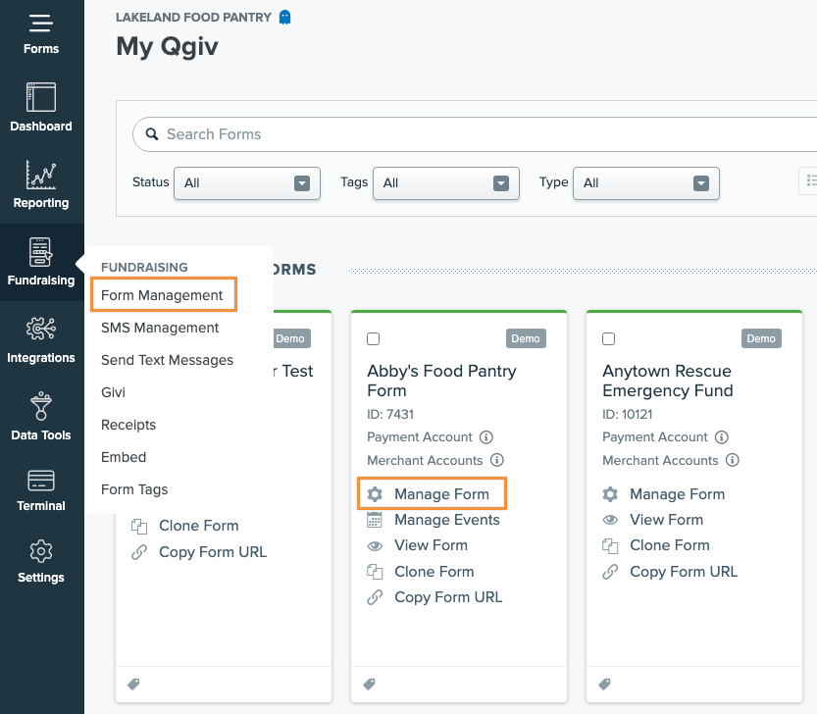Viewport: 817px width, 714px height.
Task: Open the Integrations sidebar icon
Action: pyautogui.click(x=40, y=329)
